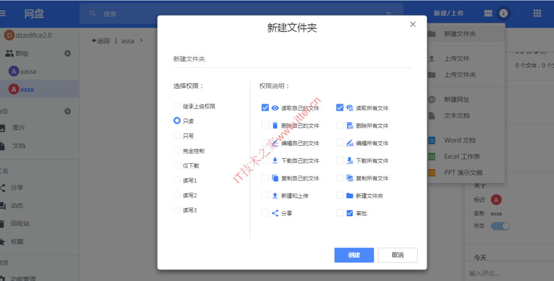Open 图片 category in sidebar
Image resolution: width=554 pixels, height=281 pixels.
pyautogui.click(x=19, y=128)
